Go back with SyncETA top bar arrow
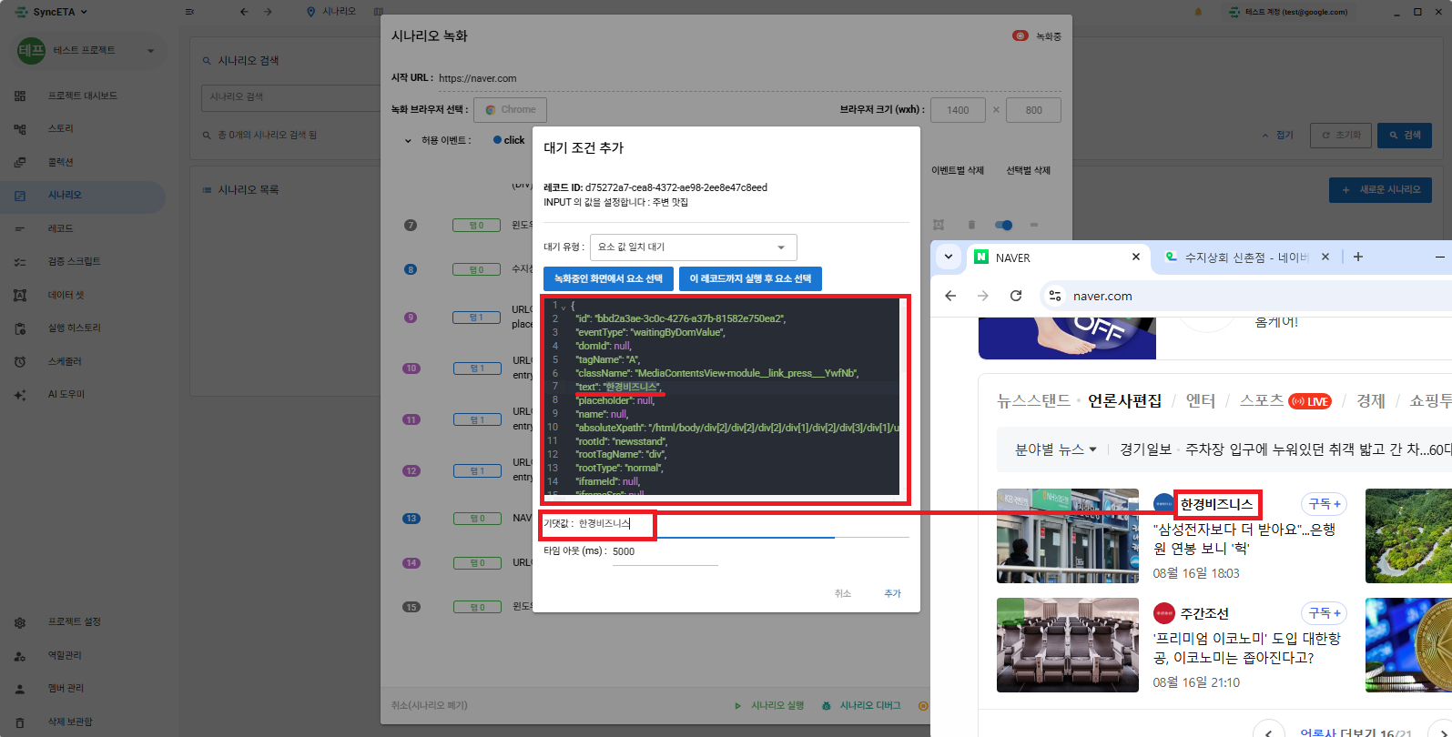1452x737 pixels. 244,12
